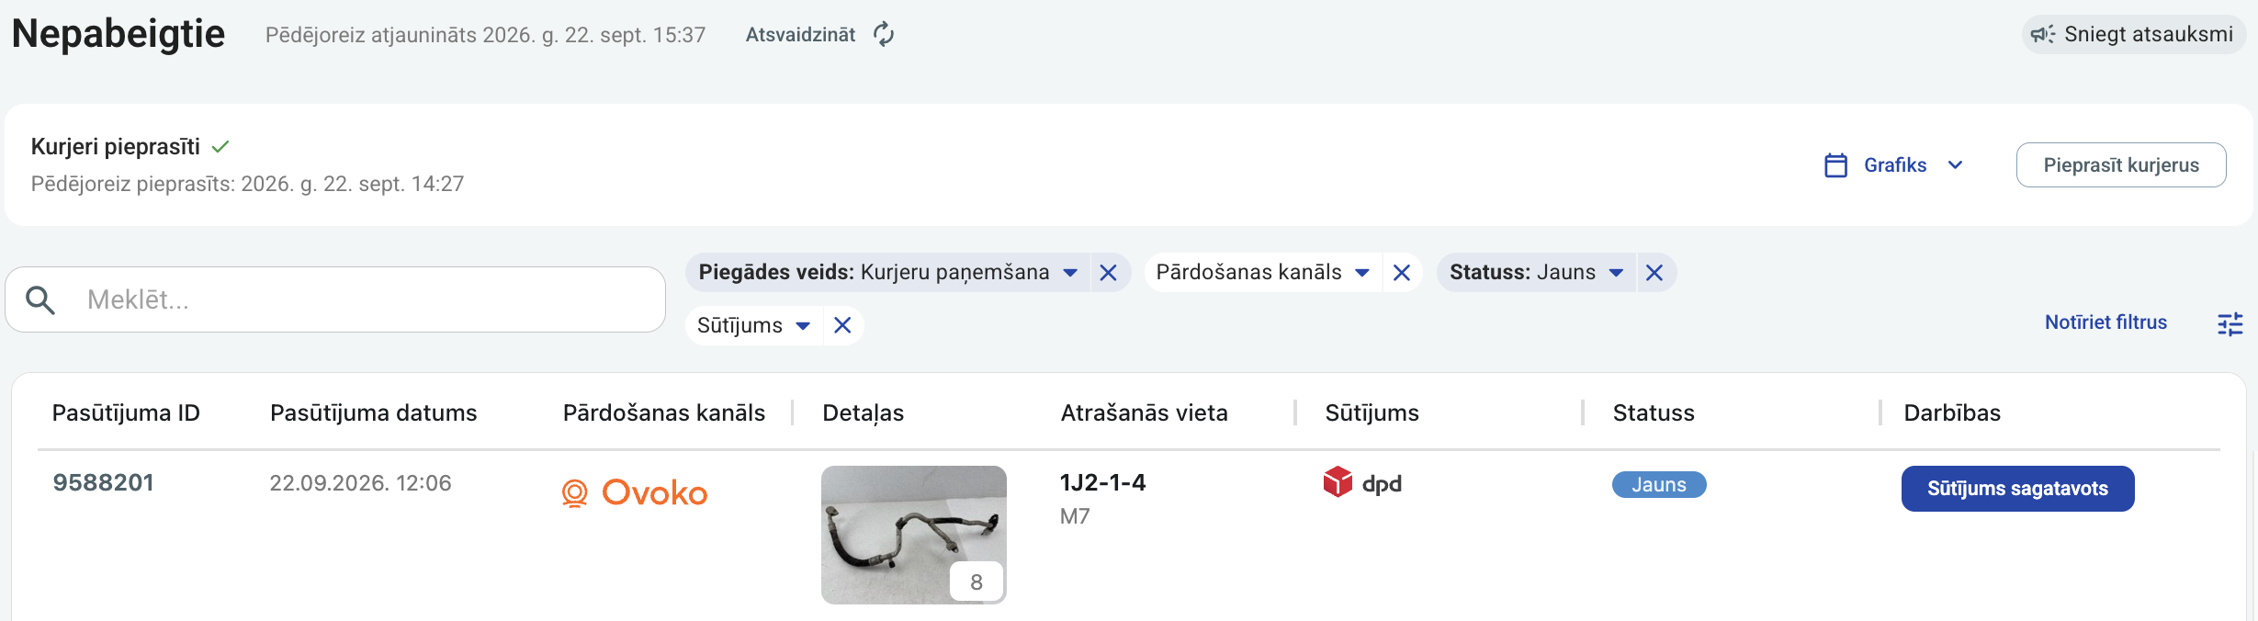Click the Kurjeri pieprasīti heading
This screenshot has width=2258, height=621.
116,147
